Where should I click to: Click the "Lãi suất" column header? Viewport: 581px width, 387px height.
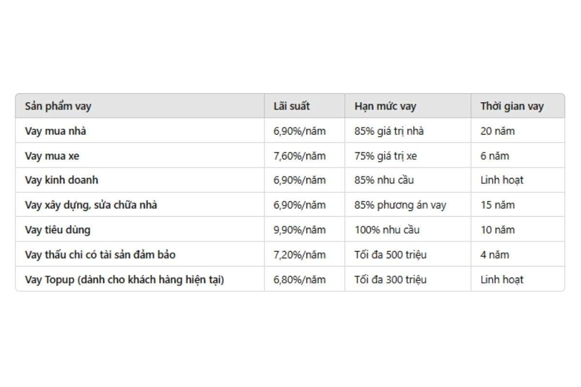click(291, 106)
